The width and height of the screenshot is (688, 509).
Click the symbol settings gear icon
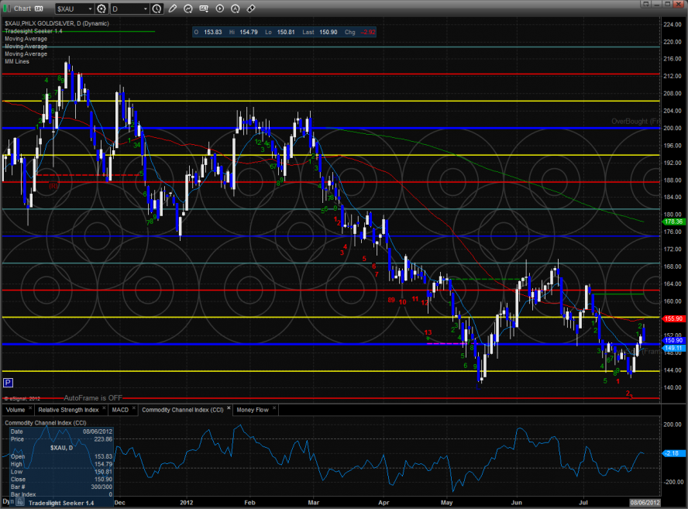point(101,9)
